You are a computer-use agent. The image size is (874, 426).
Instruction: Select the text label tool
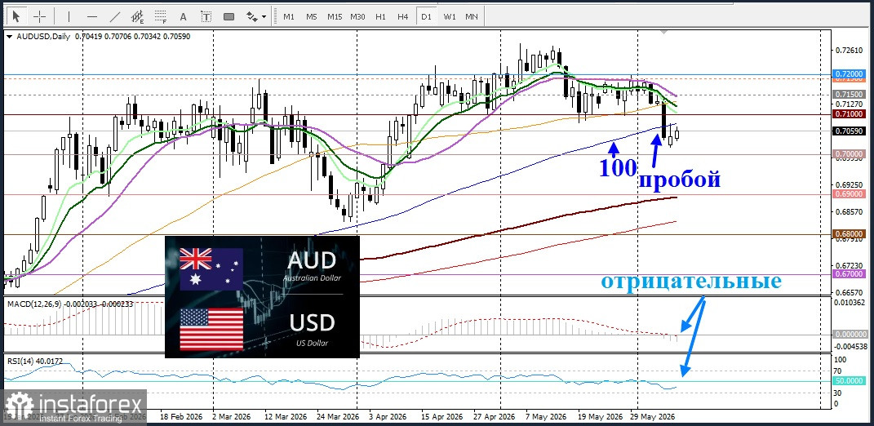[206, 16]
